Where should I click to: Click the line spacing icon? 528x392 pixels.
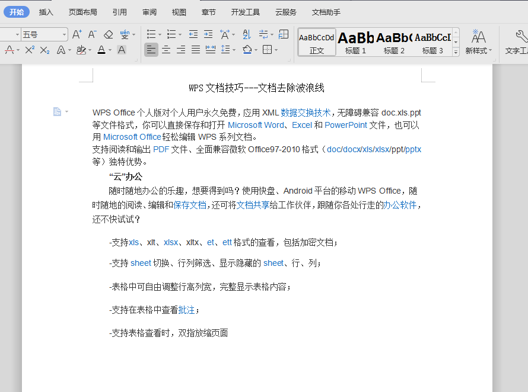225,50
